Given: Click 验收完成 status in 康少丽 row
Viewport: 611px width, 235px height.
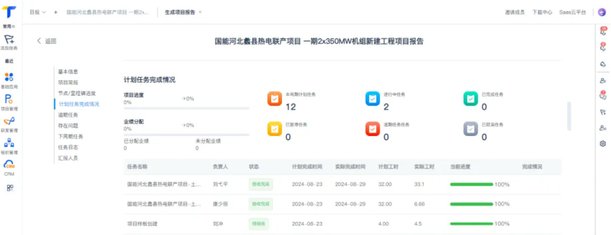Looking at the screenshot, I should [x=261, y=204].
